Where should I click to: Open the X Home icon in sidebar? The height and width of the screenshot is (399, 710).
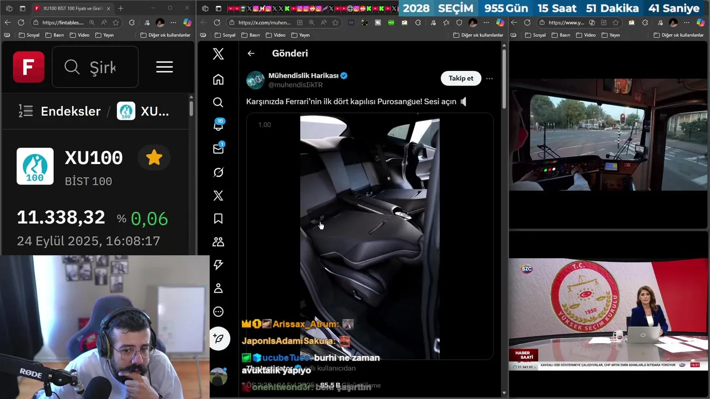tap(218, 79)
